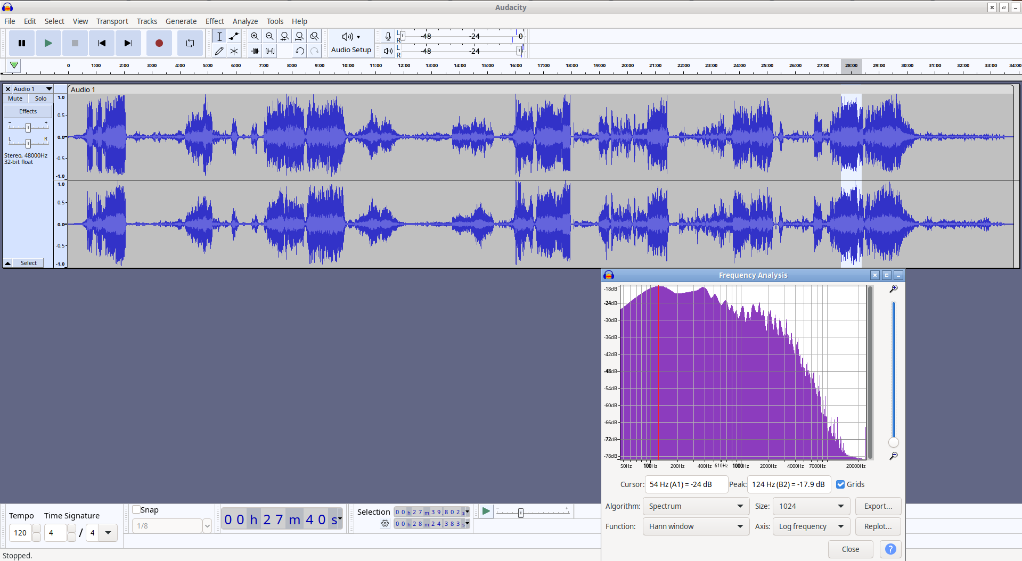1022x561 pixels.
Task: Toggle the Grids checkbox in Frequency Analysis
Action: [840, 484]
